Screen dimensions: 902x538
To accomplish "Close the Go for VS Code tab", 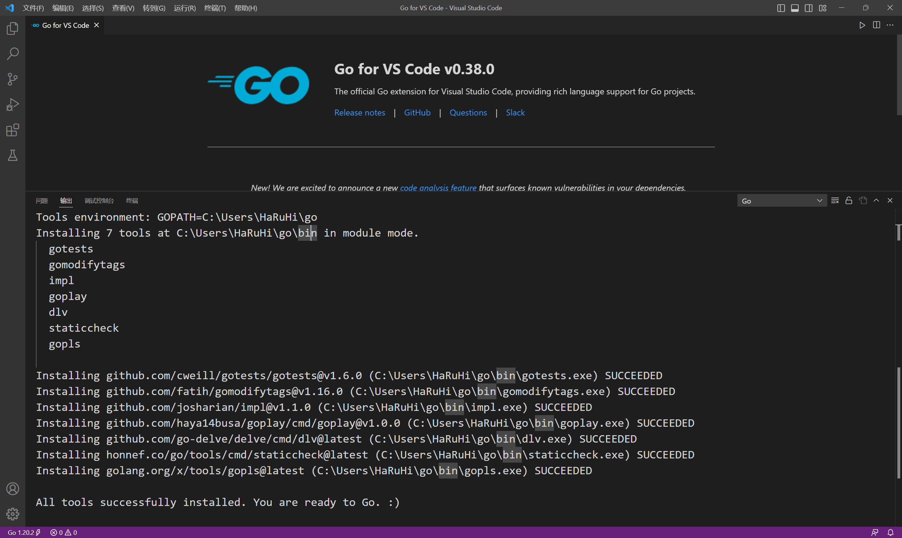I will point(97,25).
